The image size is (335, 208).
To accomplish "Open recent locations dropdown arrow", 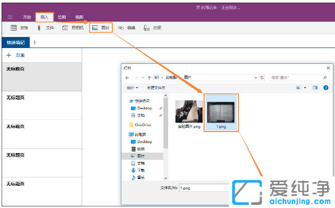I will click(x=143, y=78).
